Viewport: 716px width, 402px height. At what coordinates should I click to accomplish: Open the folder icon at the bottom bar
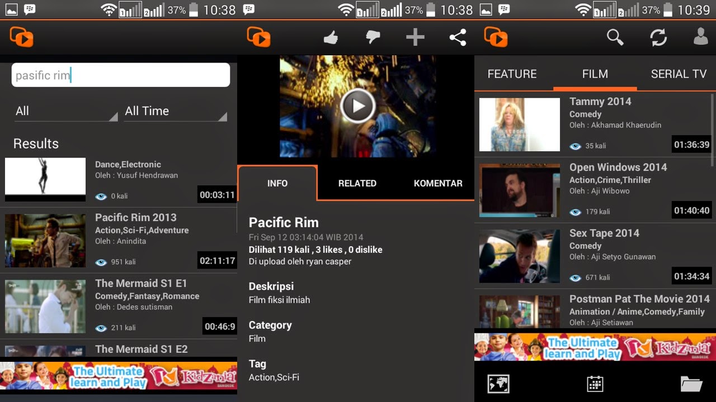692,384
